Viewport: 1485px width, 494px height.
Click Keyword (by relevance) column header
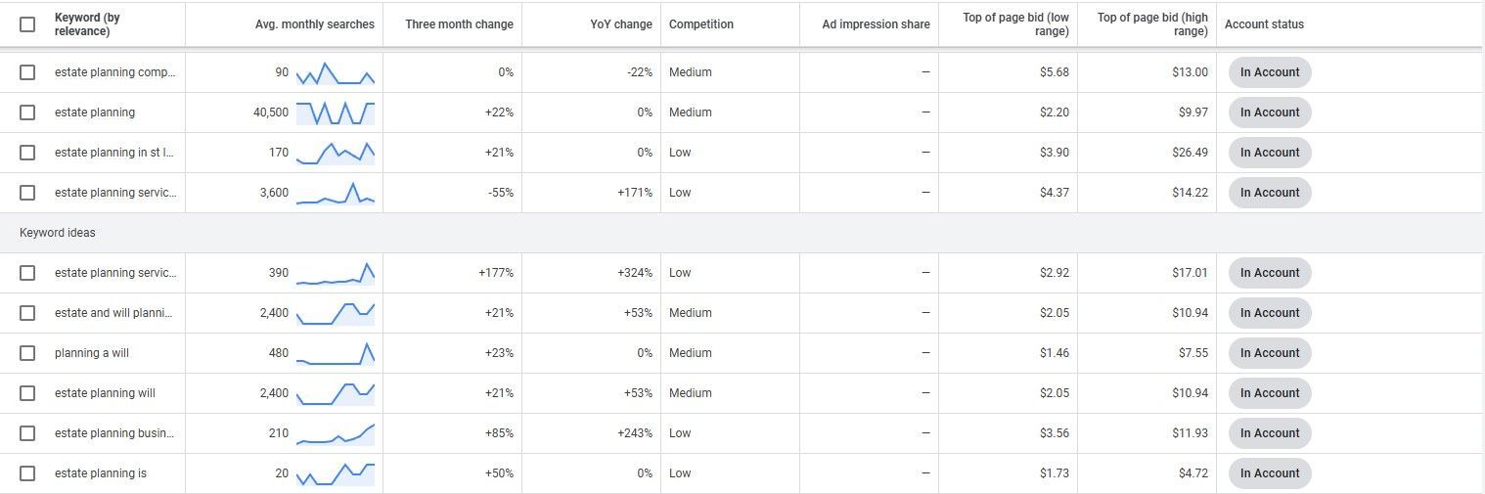[88, 24]
